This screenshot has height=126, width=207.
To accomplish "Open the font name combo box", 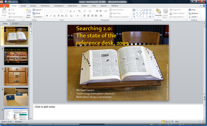I will point(54,11).
